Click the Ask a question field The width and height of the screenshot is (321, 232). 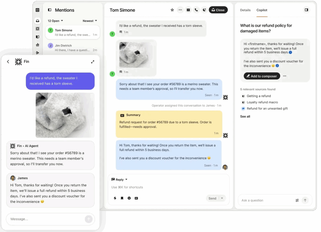coord(266,200)
